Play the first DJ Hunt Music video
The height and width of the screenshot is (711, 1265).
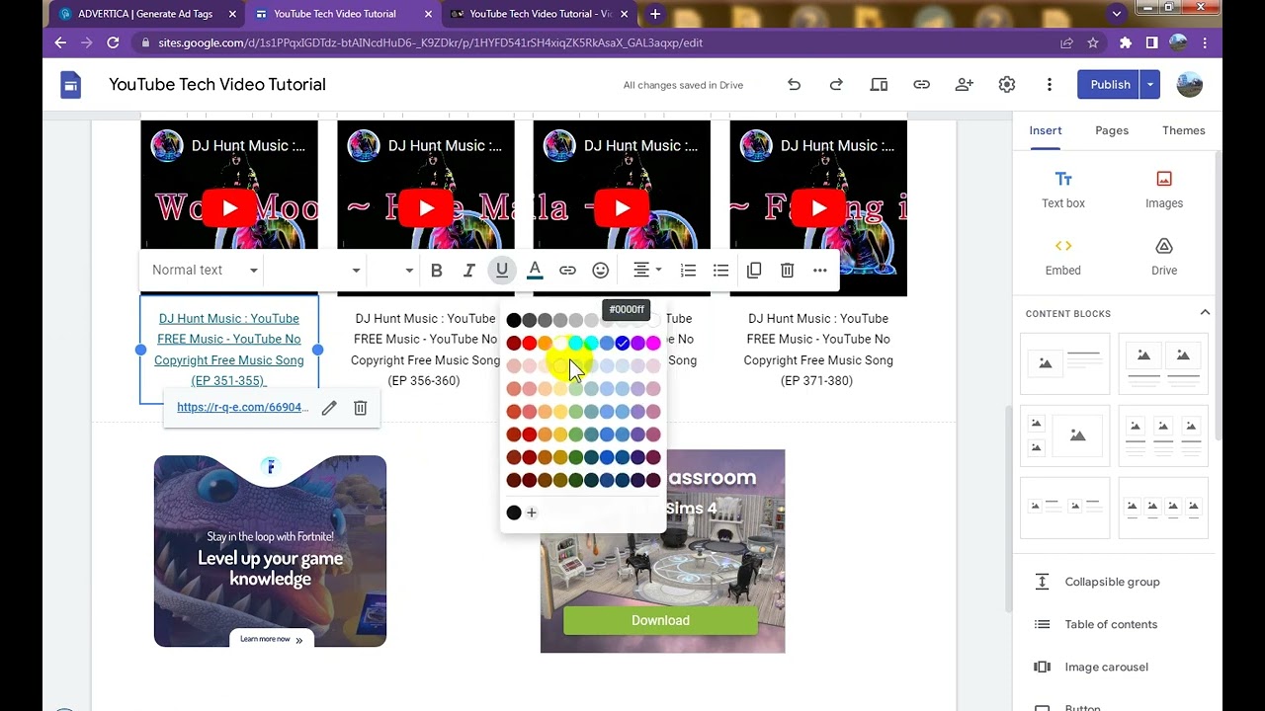coord(229,208)
